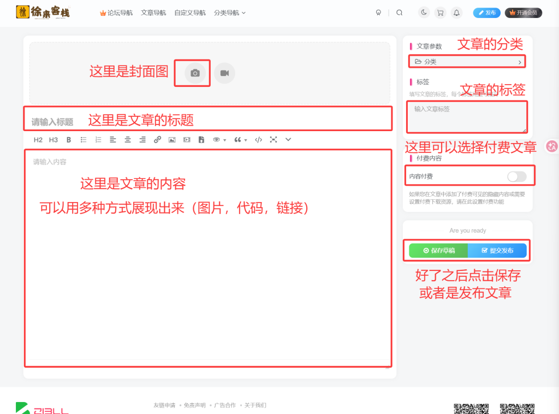The width and height of the screenshot is (559, 414).
Task: Open hidden-content eye dropdown in toolbar
Action: 219,140
